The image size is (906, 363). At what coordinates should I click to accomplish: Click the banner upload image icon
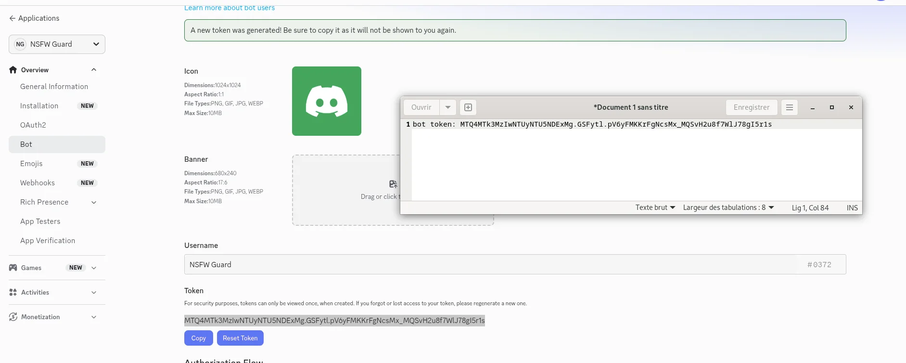coord(393,184)
